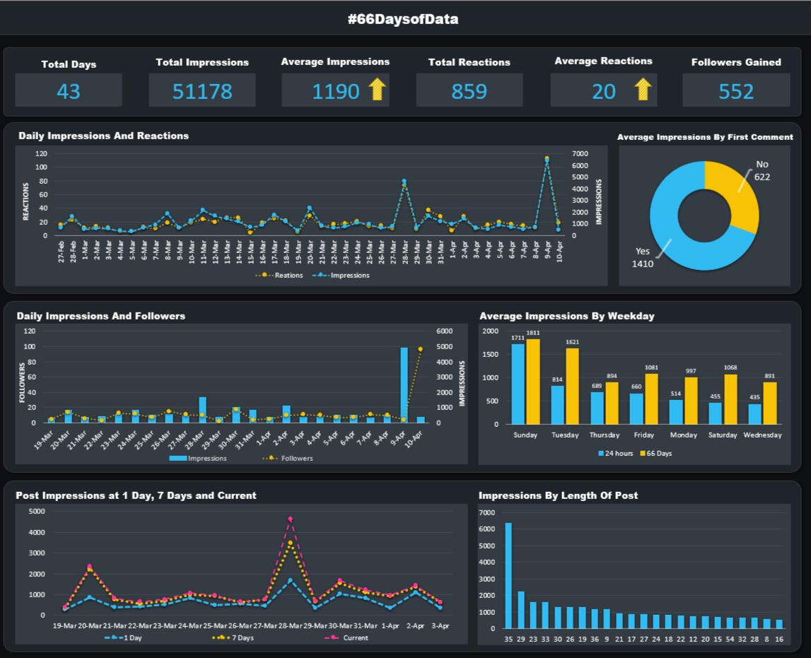Select the Total Impressions value 51178
The height and width of the screenshot is (658, 811).
pos(202,91)
